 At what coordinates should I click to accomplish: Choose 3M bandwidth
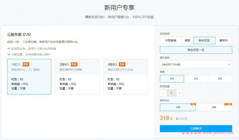(220, 78)
